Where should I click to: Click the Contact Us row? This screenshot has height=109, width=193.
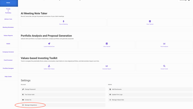pyautogui.click(x=63, y=100)
